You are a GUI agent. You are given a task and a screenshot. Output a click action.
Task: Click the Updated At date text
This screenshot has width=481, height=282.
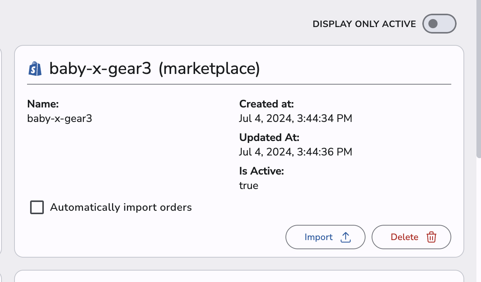tap(296, 152)
